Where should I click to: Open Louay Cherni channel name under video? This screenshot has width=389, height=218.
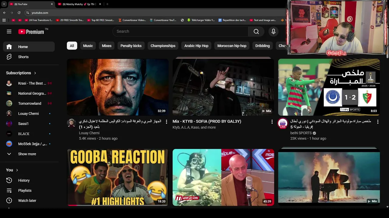(89, 133)
